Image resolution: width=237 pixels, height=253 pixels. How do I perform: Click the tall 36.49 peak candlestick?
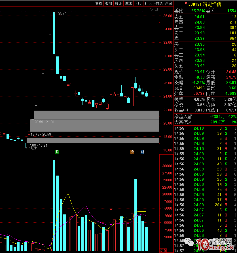(54, 33)
